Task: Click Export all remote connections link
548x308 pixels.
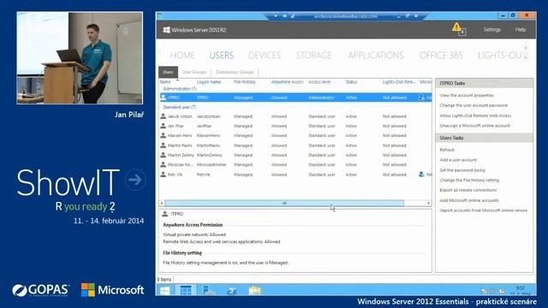Action: 468,190
